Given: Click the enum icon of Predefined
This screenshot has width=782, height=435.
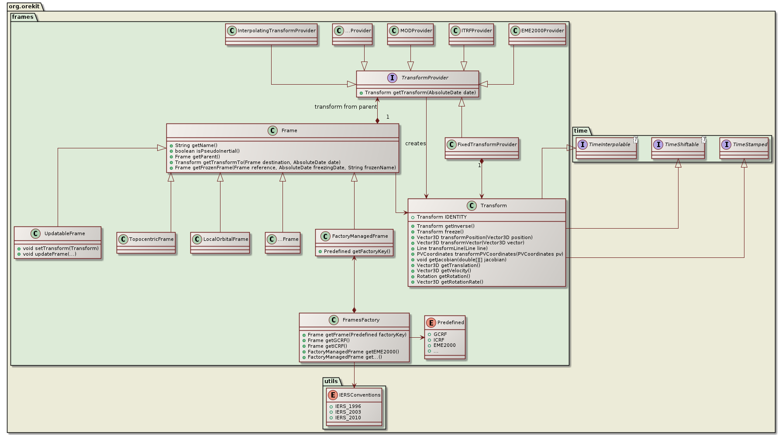Looking at the screenshot, I should tap(431, 322).
